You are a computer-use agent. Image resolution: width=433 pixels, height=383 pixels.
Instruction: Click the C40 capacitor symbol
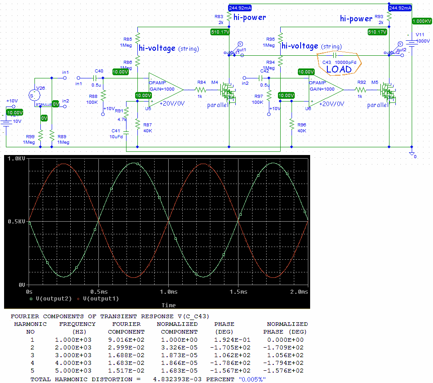[x=95, y=78]
